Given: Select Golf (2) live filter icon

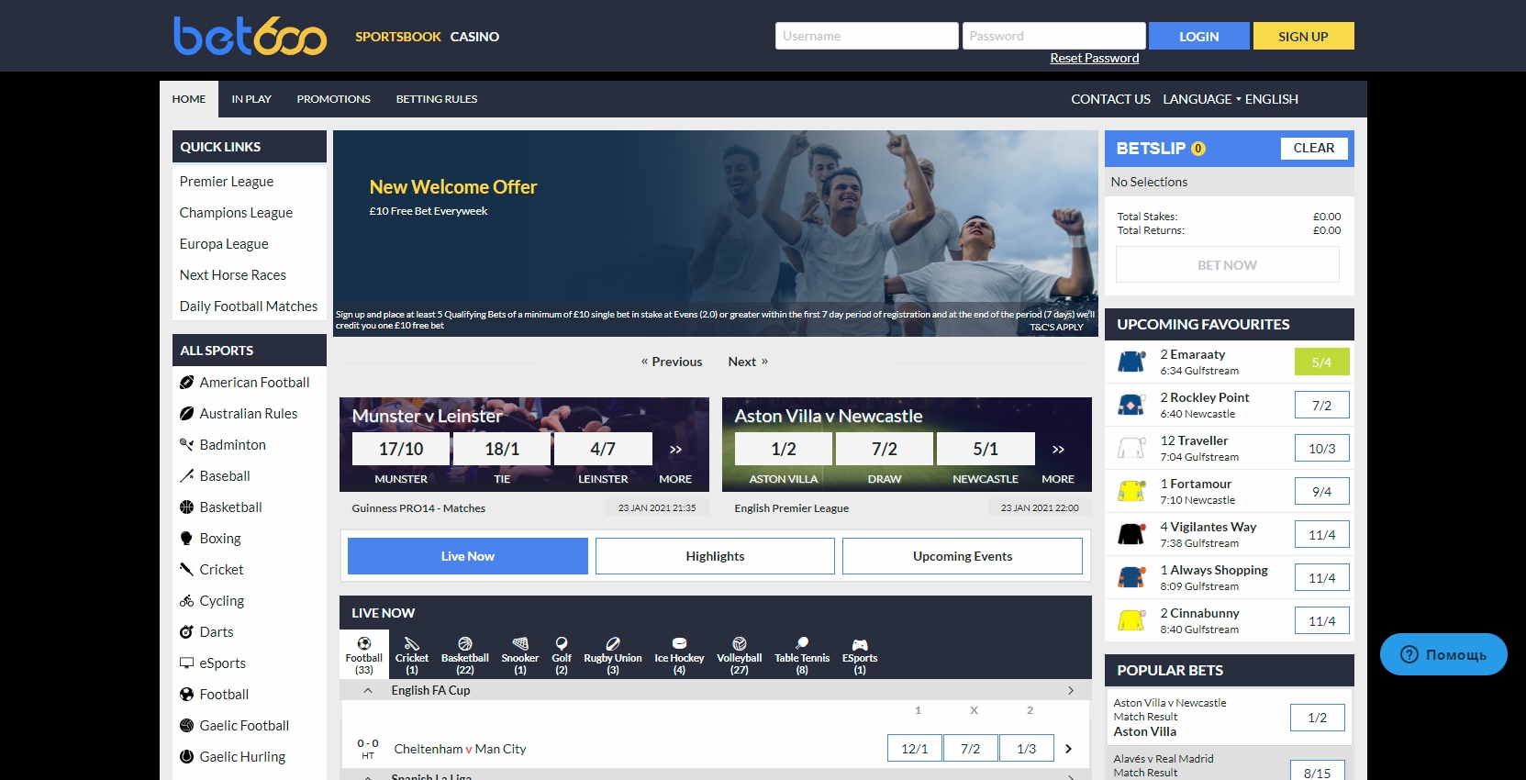Looking at the screenshot, I should 562,644.
